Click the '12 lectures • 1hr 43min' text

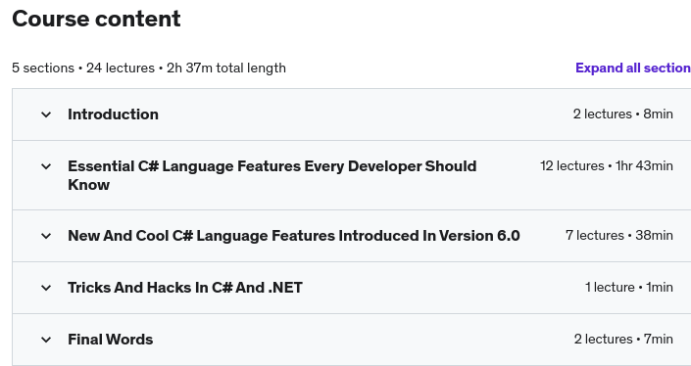pos(607,166)
